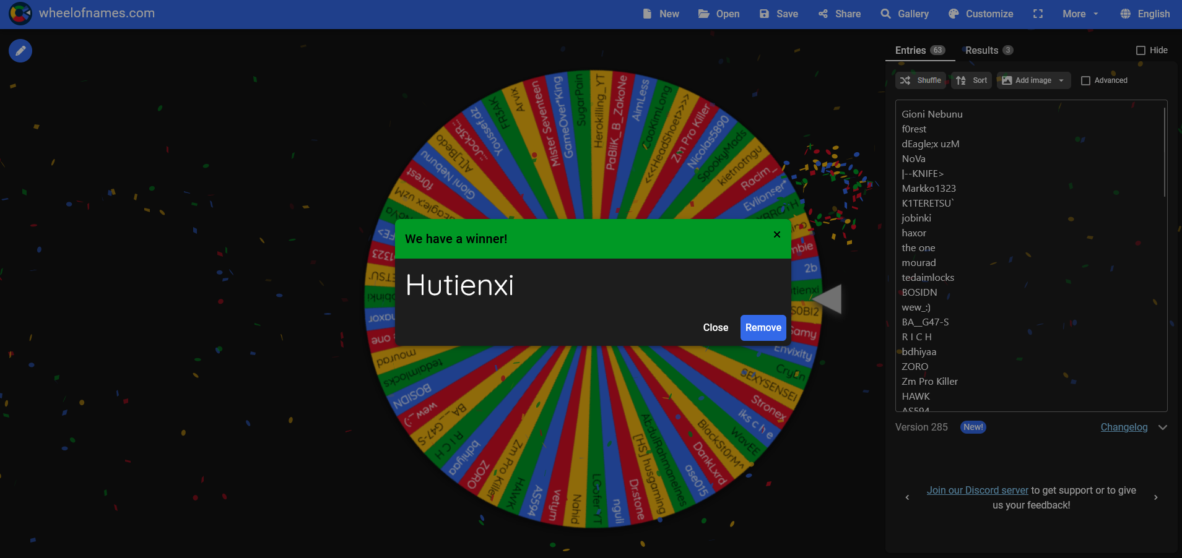
Task: Click the wheelofnames logo icon
Action: click(20, 14)
